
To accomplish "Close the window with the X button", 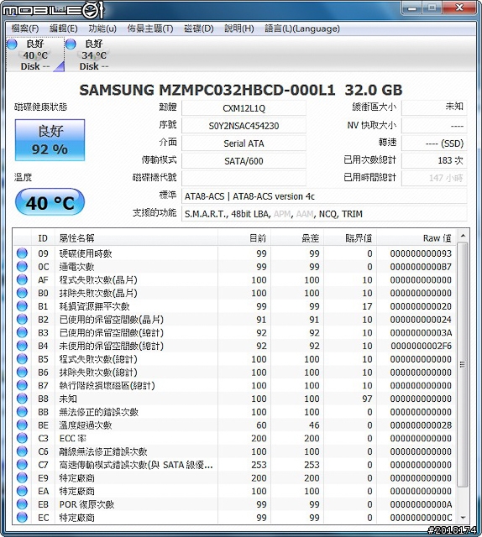I will click(x=459, y=8).
